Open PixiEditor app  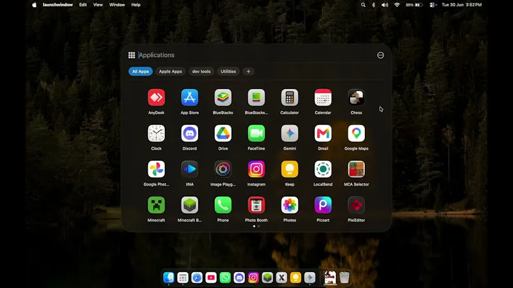click(x=357, y=205)
